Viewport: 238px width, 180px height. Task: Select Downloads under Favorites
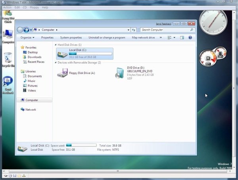coord(35,57)
